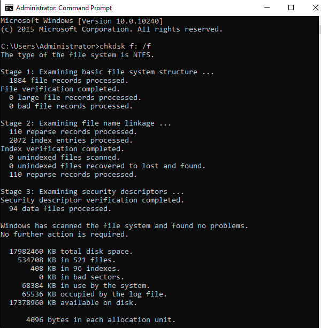The height and width of the screenshot is (328, 321).
Task: Click the Stage 3 security descriptors heading
Action: coord(92,192)
